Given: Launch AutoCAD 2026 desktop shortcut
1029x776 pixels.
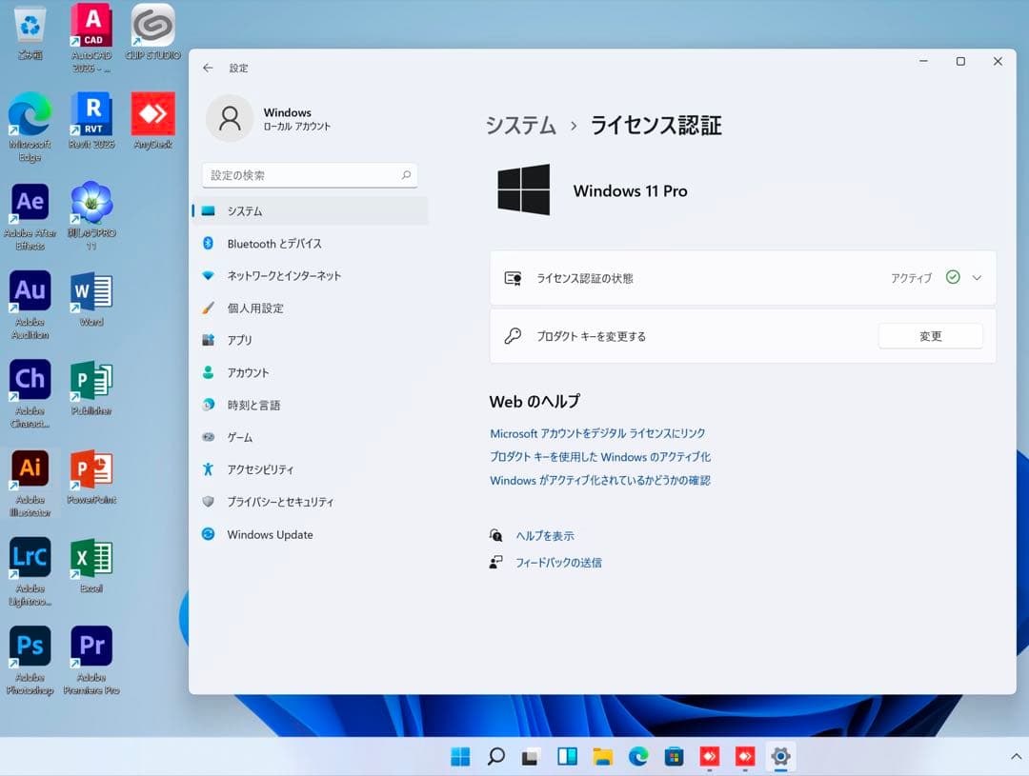Looking at the screenshot, I should pyautogui.click(x=91, y=24).
